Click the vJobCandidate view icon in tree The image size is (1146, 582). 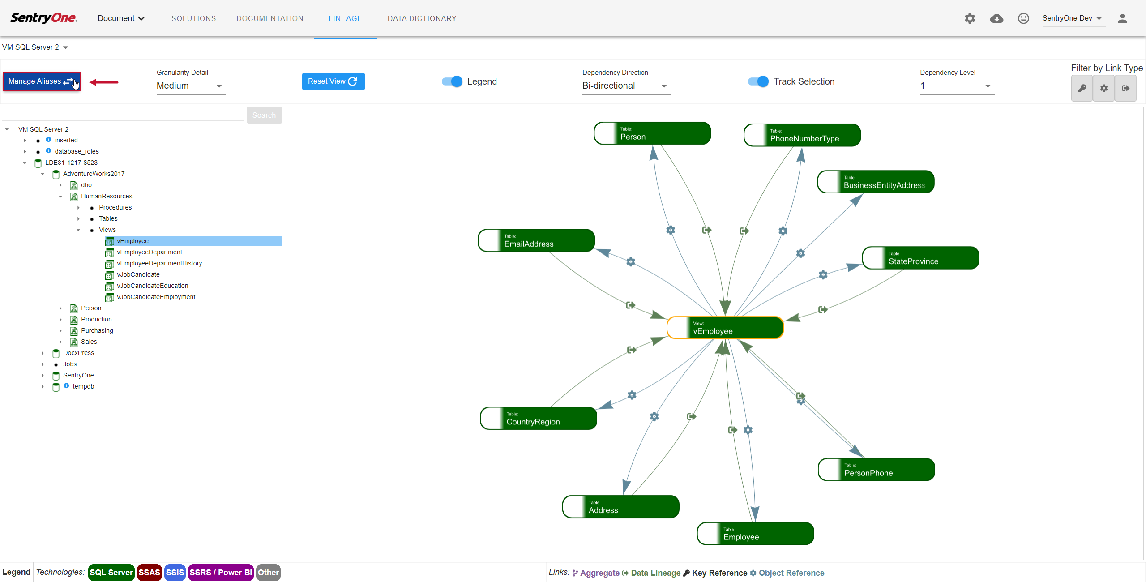point(109,275)
